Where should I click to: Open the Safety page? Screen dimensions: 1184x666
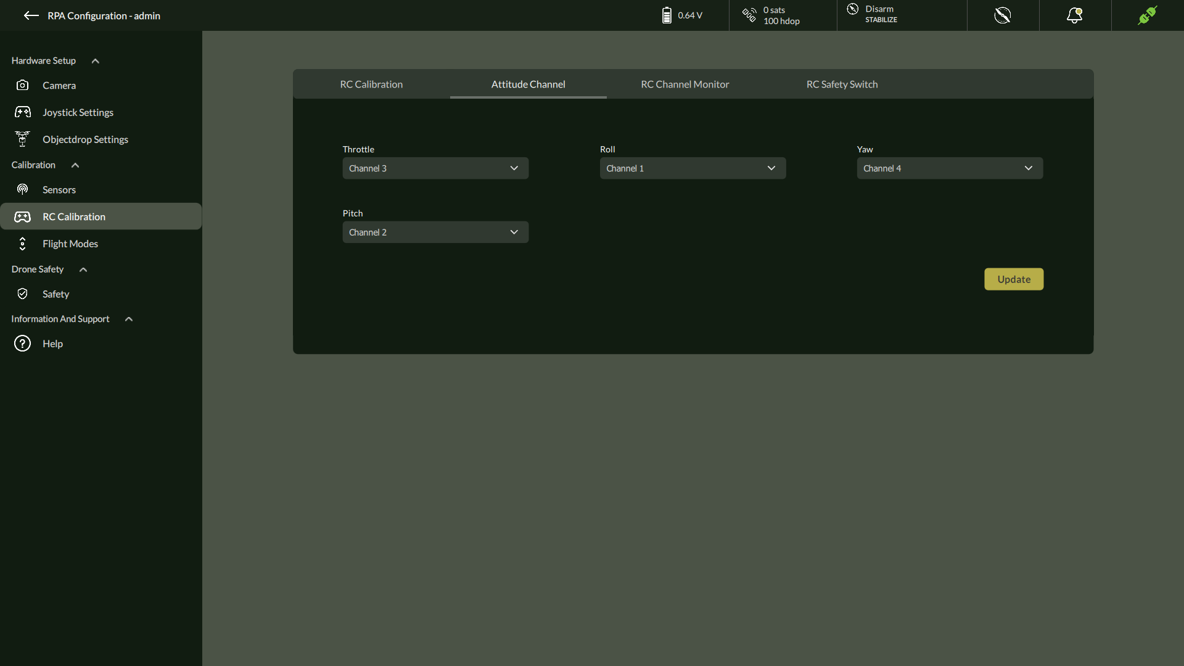point(55,294)
